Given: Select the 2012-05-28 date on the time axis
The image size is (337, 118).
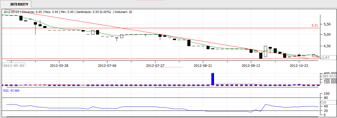Looking at the screenshot, I should [59, 66].
